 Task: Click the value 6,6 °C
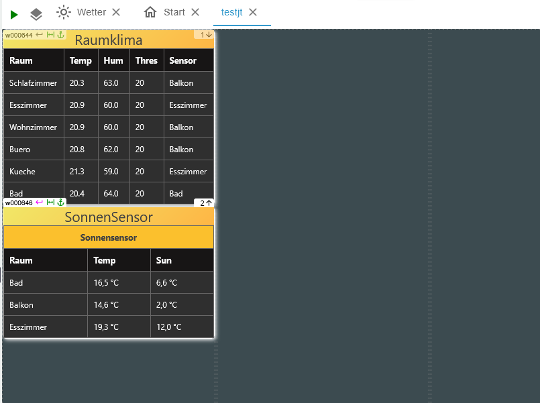tap(166, 283)
